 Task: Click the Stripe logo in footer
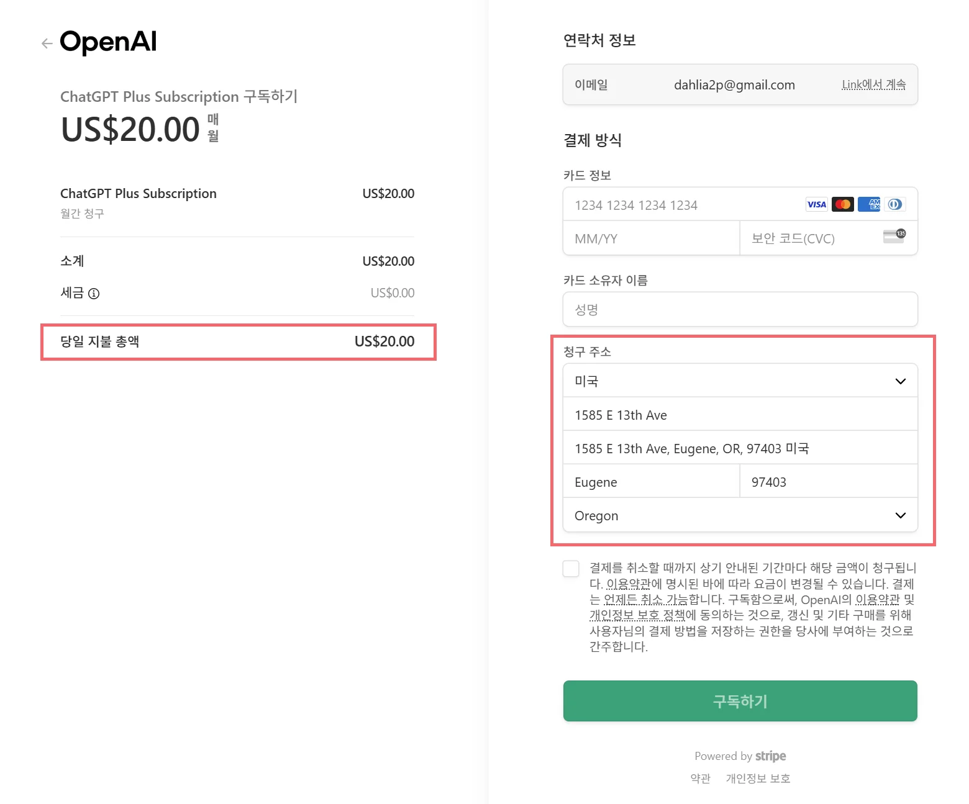point(770,756)
